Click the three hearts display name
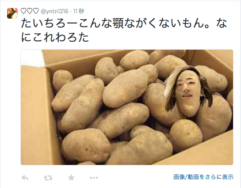Viewport: 241px width, 188px height. pos(30,11)
